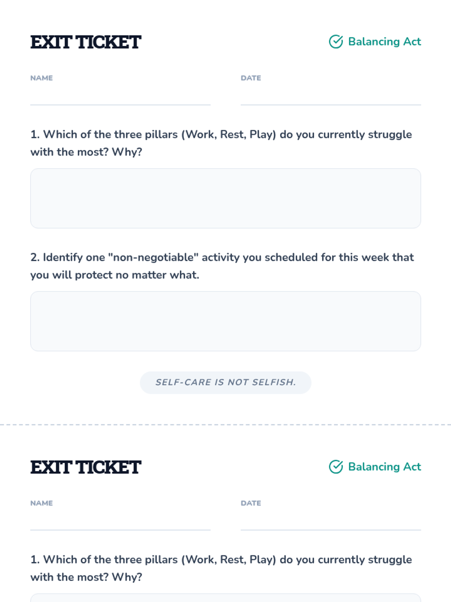Click the answer box under the non-negotiable activity question
This screenshot has height=602, width=451.
point(225,321)
